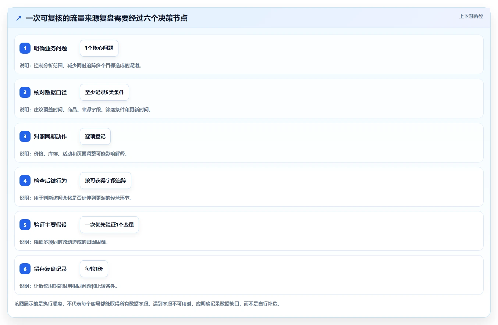498x325 pixels.
Task: Click the 1个核心问题 pill
Action: point(99,48)
